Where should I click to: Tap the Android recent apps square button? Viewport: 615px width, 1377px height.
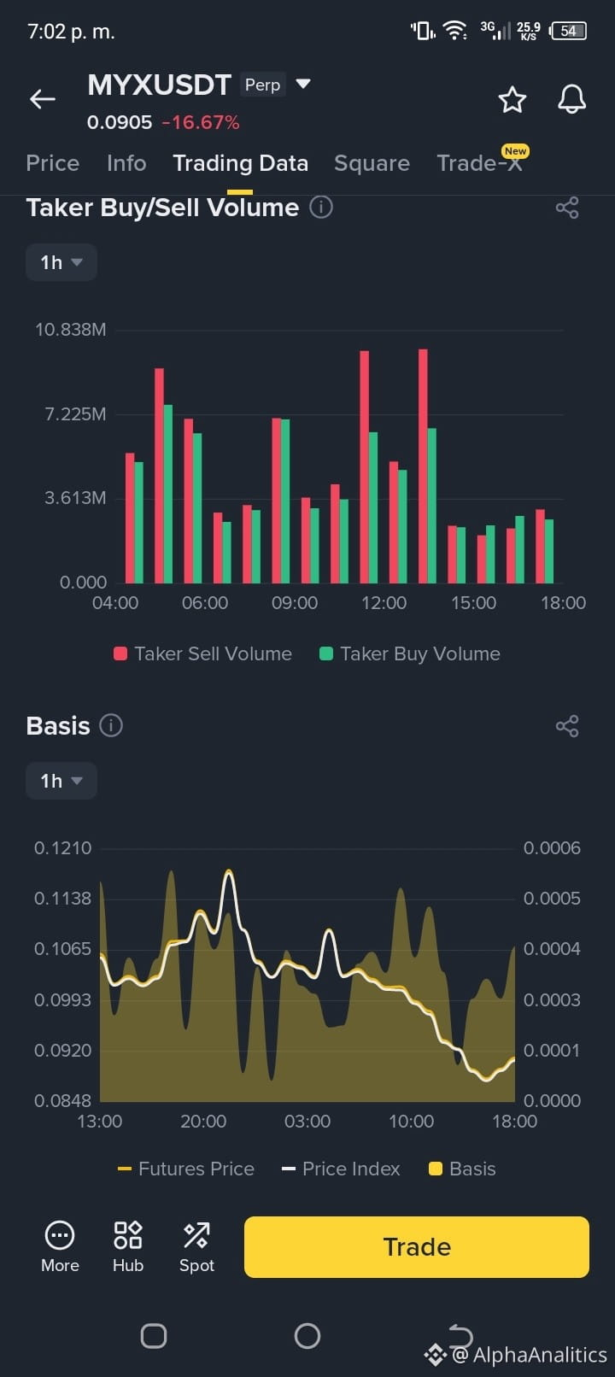(154, 1336)
